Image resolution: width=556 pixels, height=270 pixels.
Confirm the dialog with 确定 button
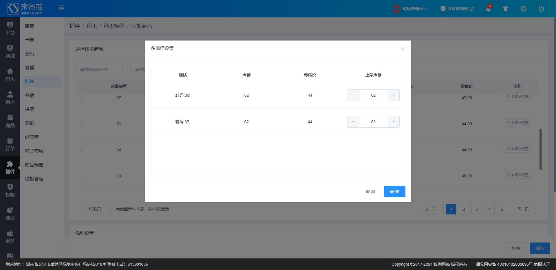[x=394, y=192]
